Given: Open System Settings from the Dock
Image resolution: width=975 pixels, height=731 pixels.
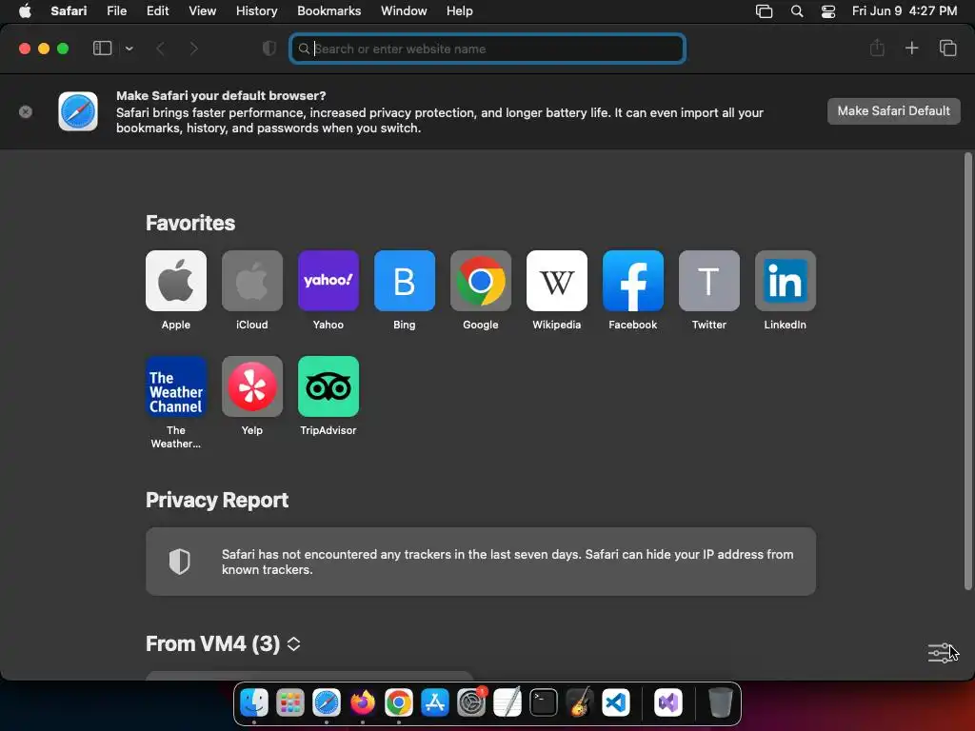Looking at the screenshot, I should (471, 703).
